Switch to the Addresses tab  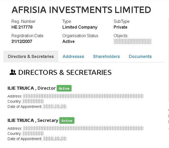click(73, 56)
